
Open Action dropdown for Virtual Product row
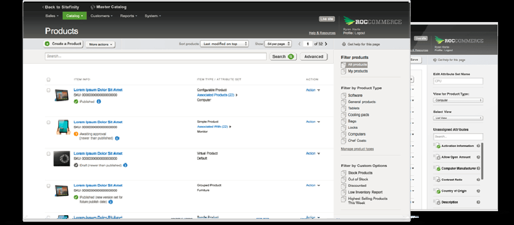pos(313,153)
